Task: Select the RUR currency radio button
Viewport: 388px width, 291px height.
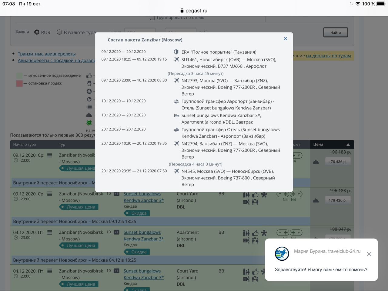Action: (x=37, y=32)
